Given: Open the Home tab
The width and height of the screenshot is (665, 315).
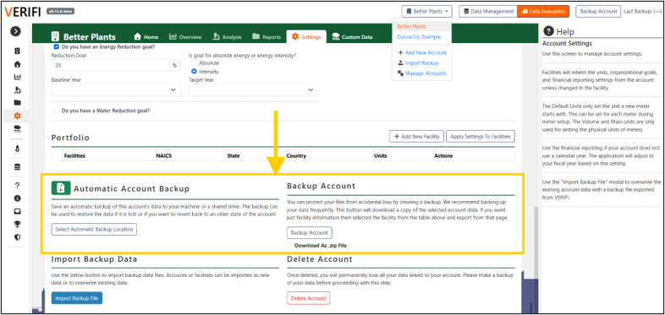Looking at the screenshot, I should (x=146, y=37).
